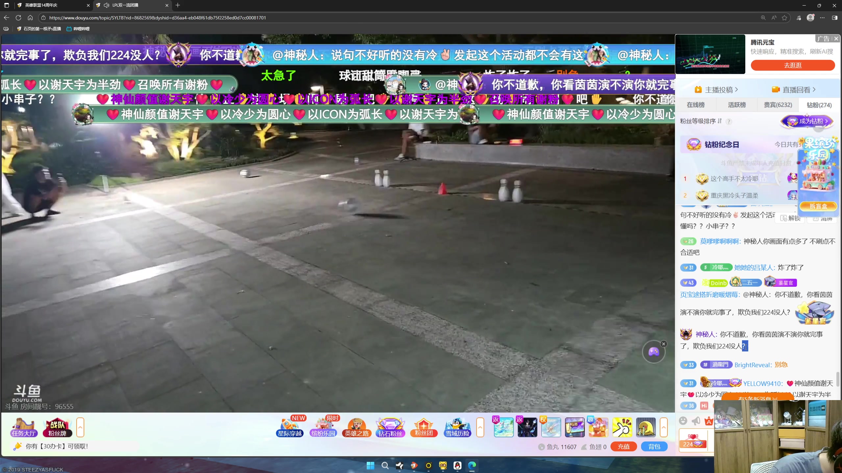
Task: Open the 英雄之路 activity icon
Action: (x=357, y=427)
